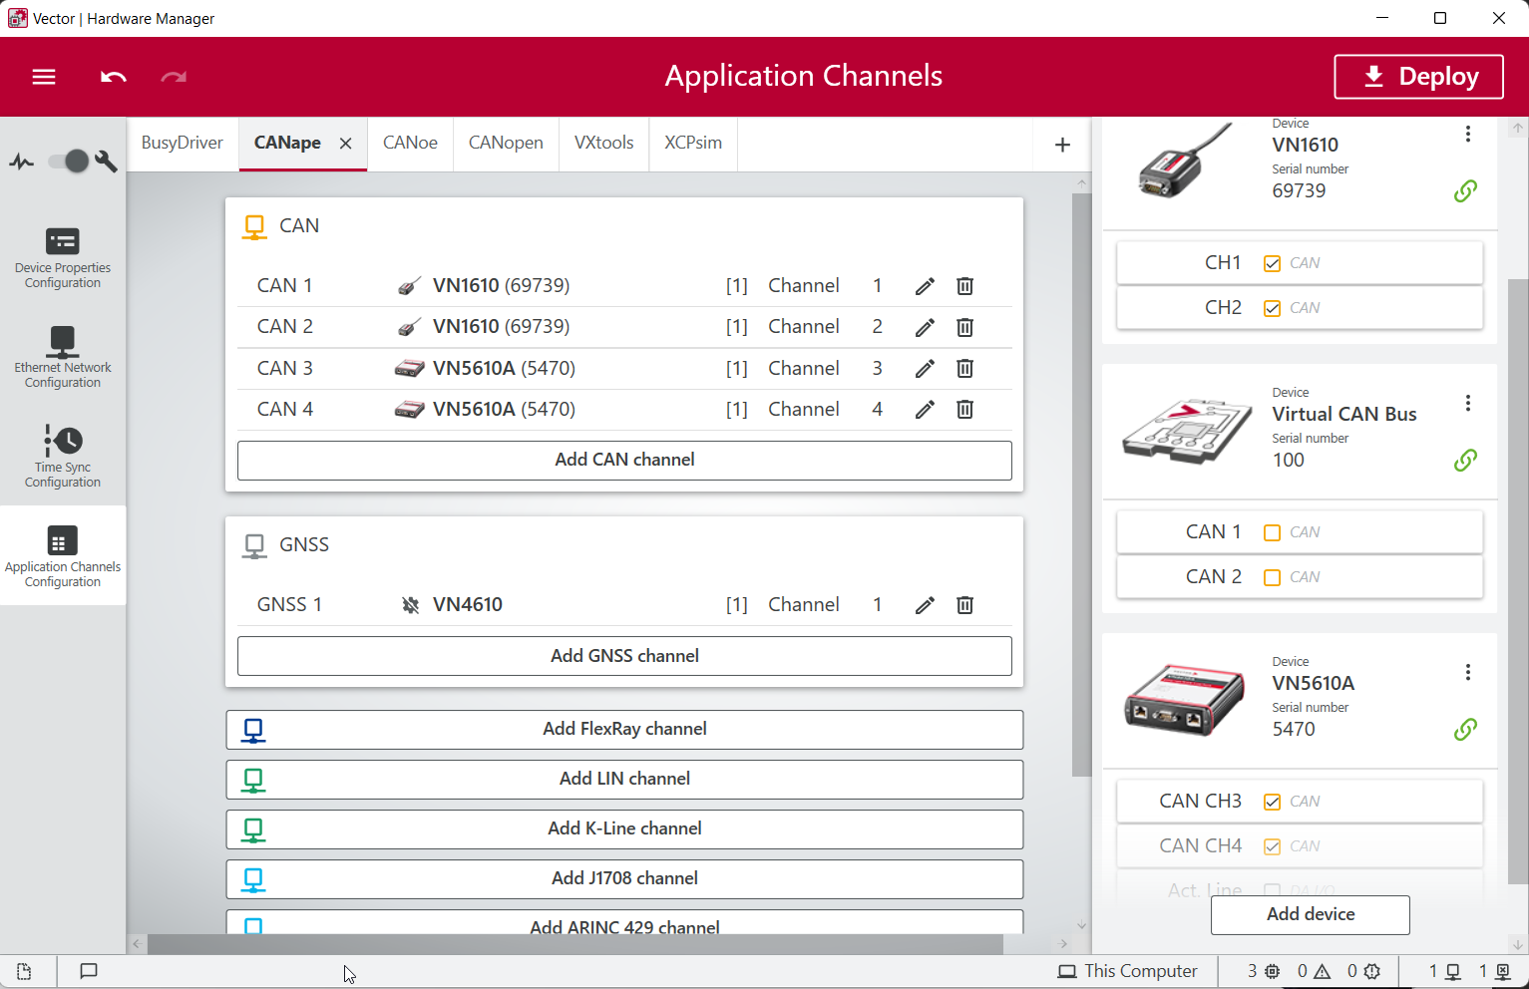Delete the CAN 2 channel

pos(964,327)
